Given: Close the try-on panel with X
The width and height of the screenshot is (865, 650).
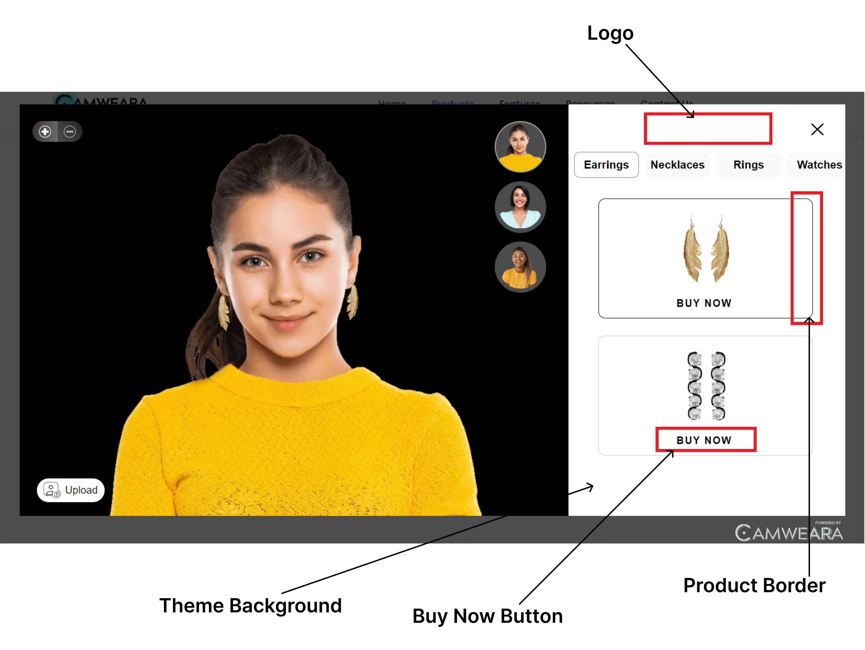Looking at the screenshot, I should (x=817, y=129).
